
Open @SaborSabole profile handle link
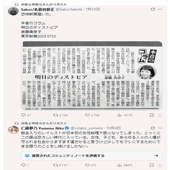point(69,9)
